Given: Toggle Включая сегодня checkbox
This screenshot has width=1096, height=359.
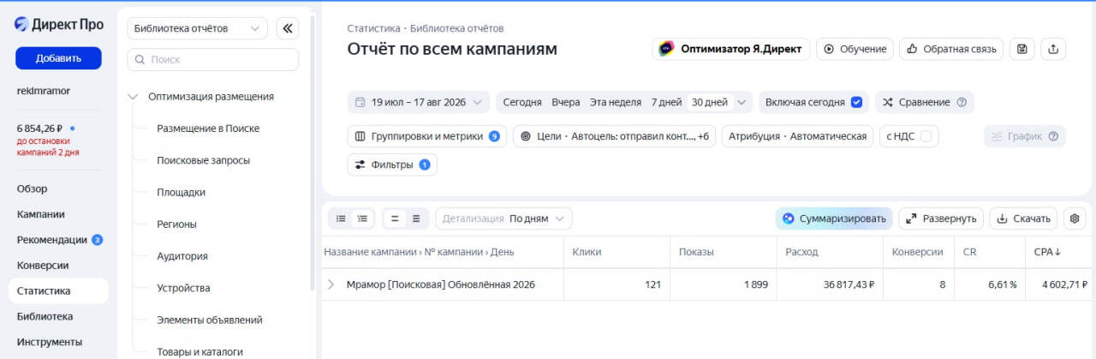Looking at the screenshot, I should click(856, 102).
